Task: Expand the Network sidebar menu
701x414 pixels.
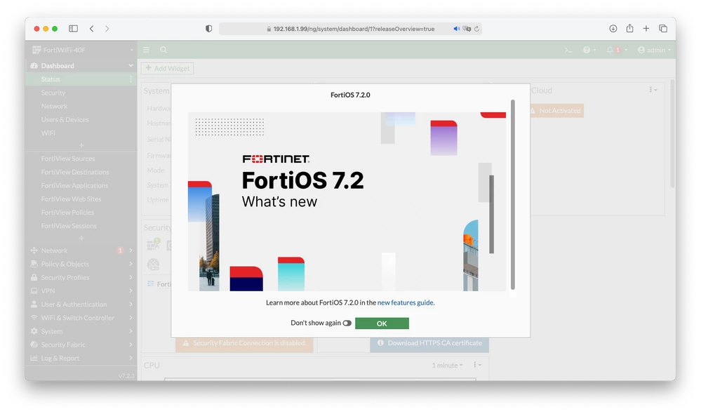Action: (81, 251)
